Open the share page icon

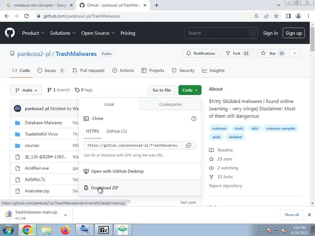[x=266, y=16]
